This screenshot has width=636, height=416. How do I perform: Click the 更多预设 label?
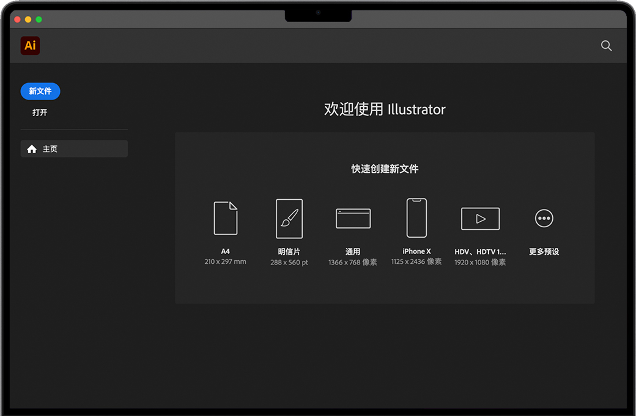coord(544,252)
